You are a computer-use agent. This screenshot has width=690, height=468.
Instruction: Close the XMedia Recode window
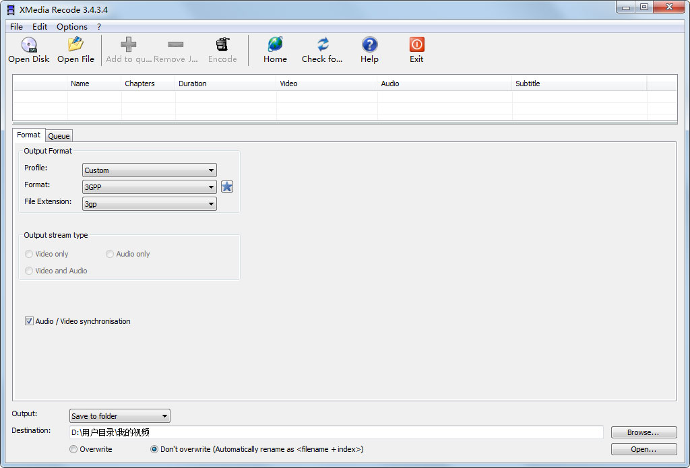669,7
